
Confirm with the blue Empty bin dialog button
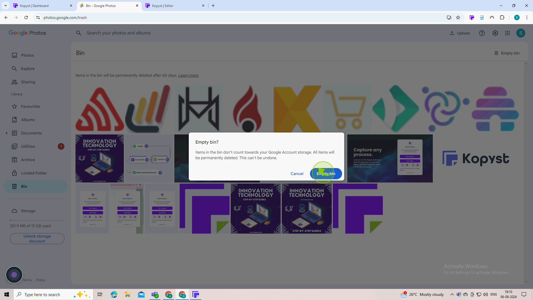(x=326, y=174)
